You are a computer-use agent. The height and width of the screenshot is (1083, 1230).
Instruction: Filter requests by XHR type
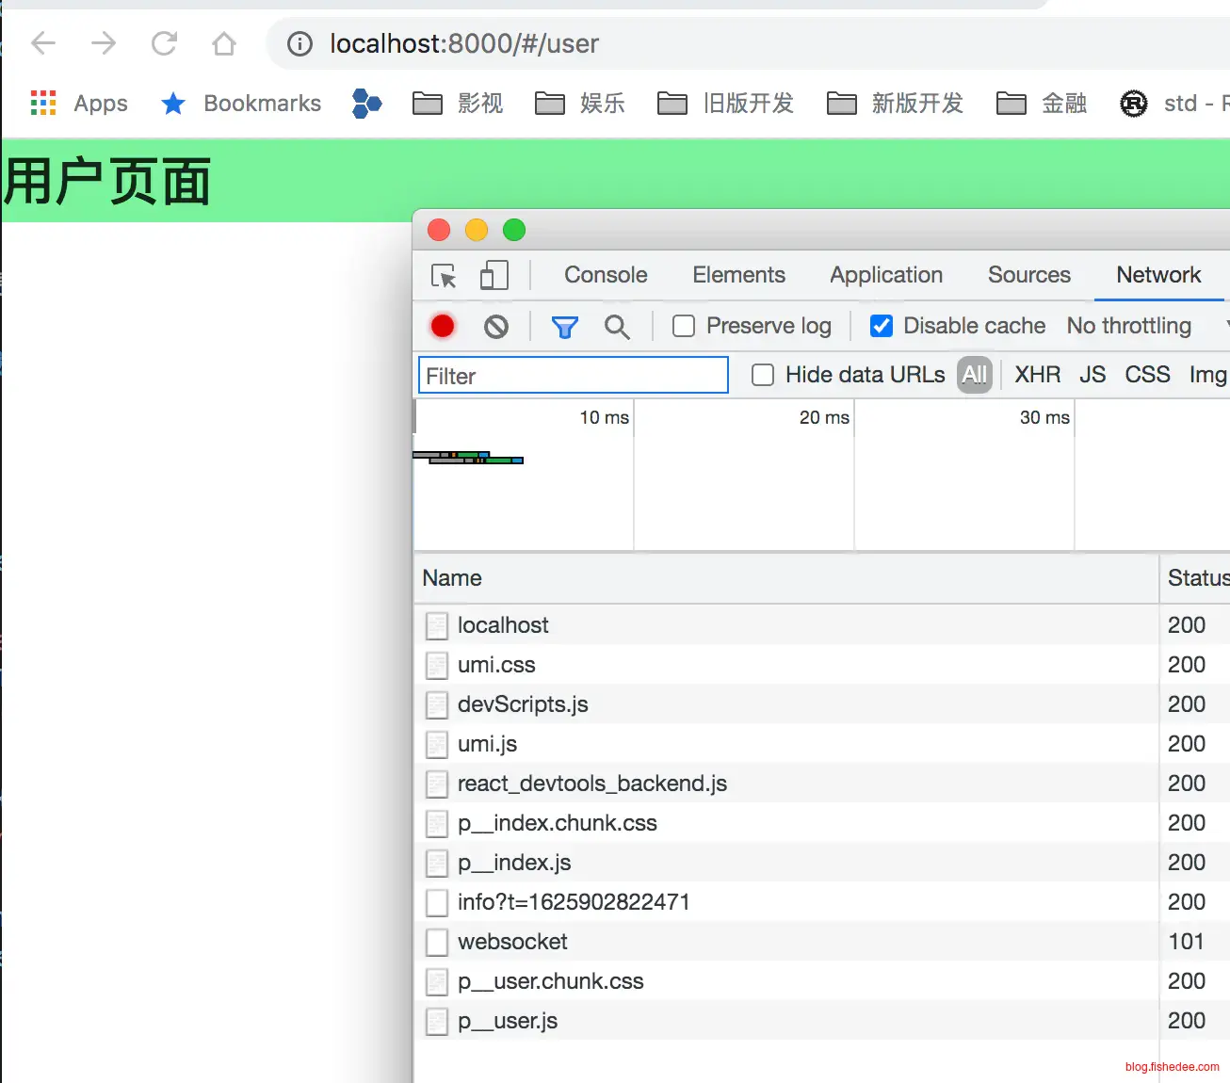(1037, 375)
